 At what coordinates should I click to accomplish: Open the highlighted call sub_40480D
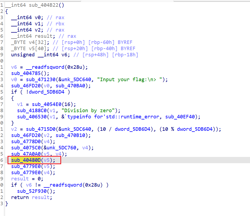[x=26, y=160]
